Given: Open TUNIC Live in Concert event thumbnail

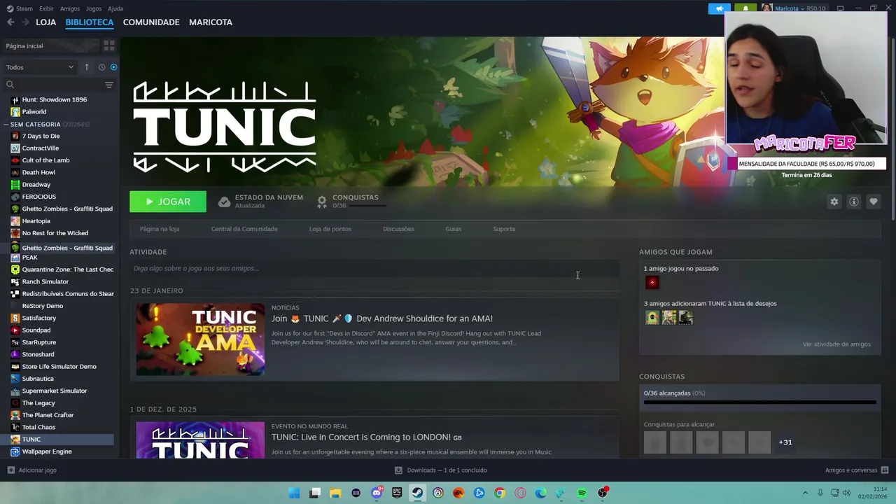Looking at the screenshot, I should [x=200, y=440].
